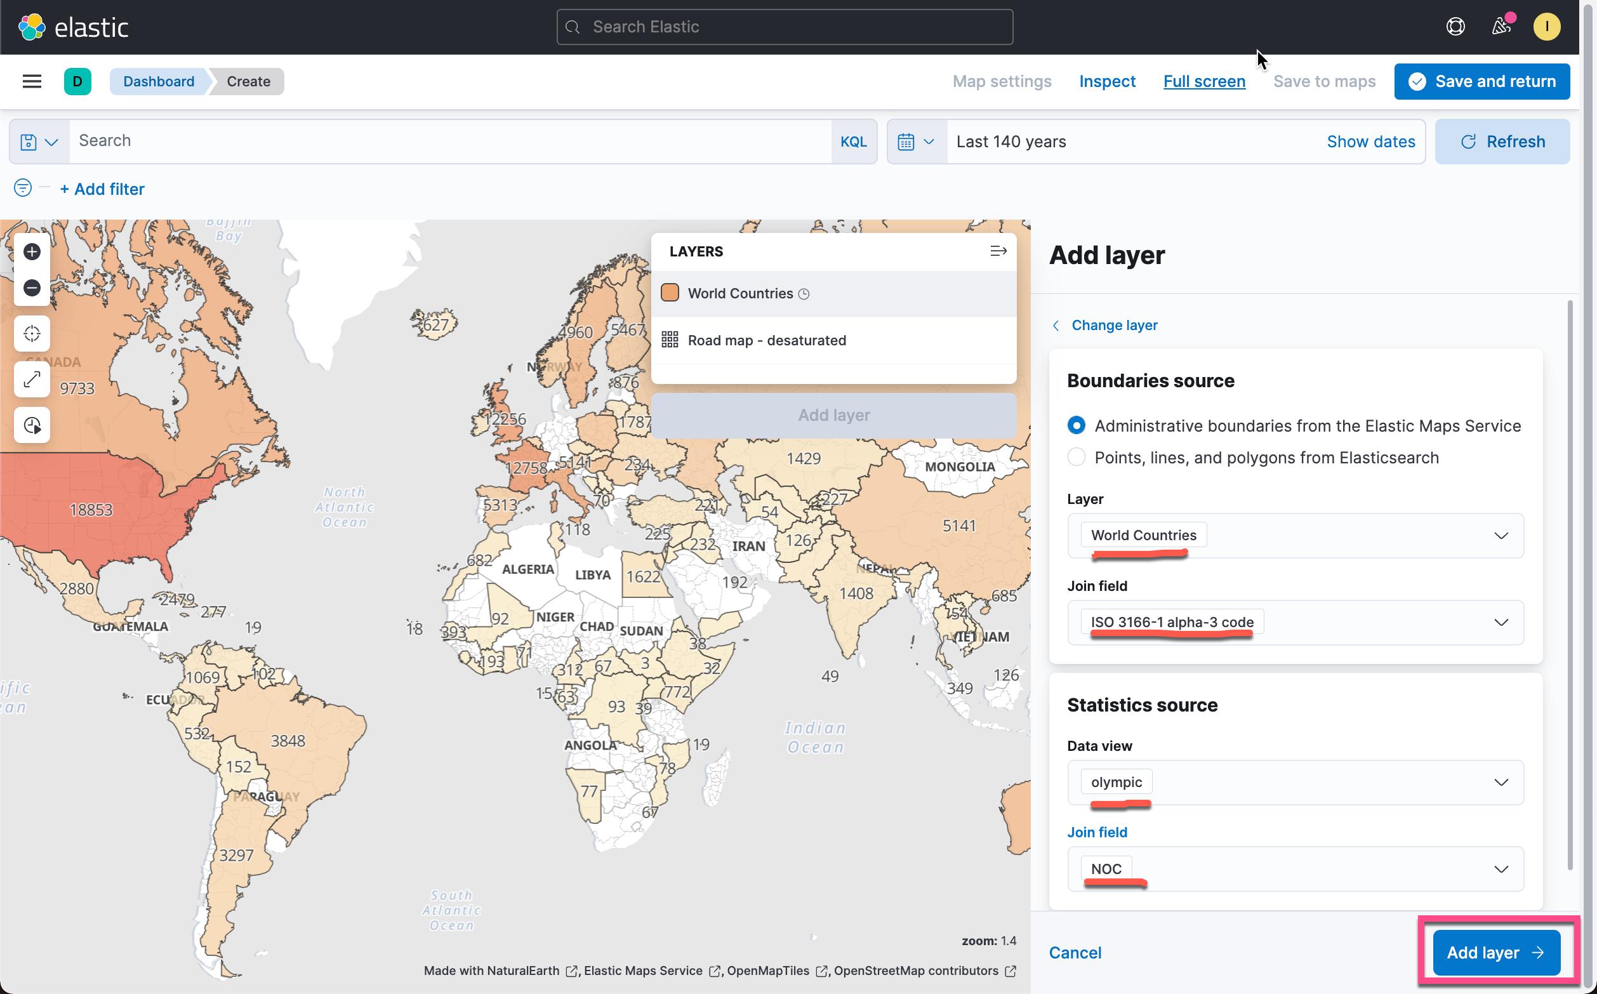Click the D space avatar
This screenshot has height=994, width=1597.
77,81
